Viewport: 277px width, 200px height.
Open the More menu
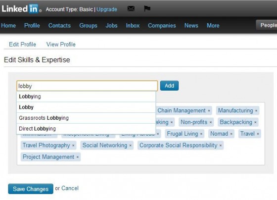(213, 25)
